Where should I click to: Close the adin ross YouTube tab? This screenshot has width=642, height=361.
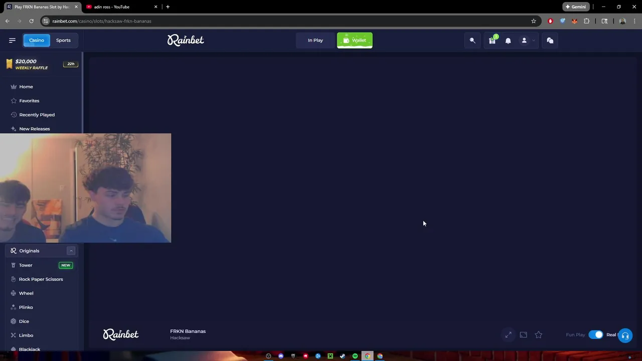point(155,7)
